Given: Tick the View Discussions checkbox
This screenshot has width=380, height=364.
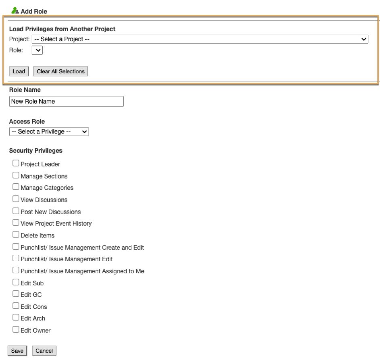Looking at the screenshot, I should (16, 199).
